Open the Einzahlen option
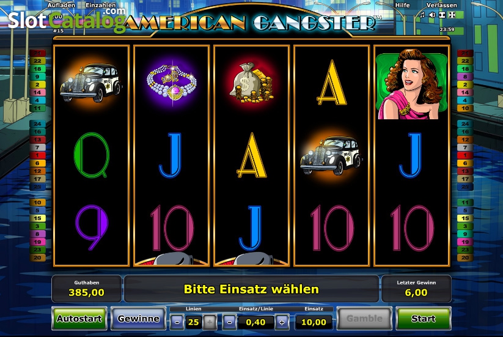Image resolution: width=503 pixels, height=337 pixels. 101,5
